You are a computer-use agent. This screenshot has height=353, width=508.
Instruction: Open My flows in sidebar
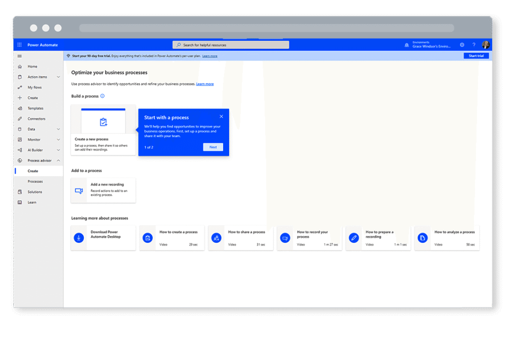[35, 87]
